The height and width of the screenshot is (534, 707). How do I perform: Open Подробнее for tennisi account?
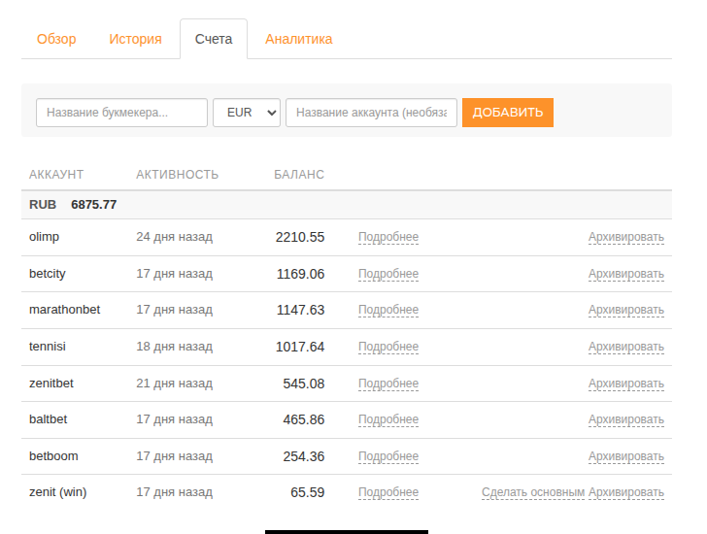[388, 347]
